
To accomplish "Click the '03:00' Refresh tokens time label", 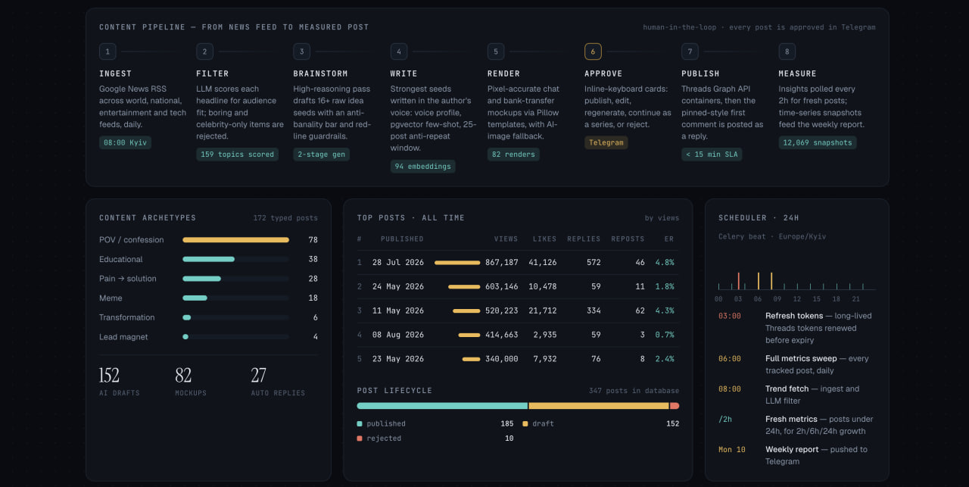I will point(730,316).
